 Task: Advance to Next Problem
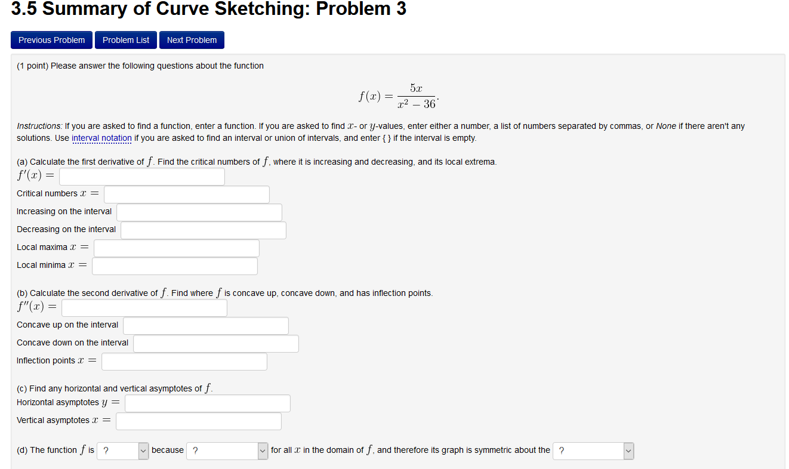point(192,40)
